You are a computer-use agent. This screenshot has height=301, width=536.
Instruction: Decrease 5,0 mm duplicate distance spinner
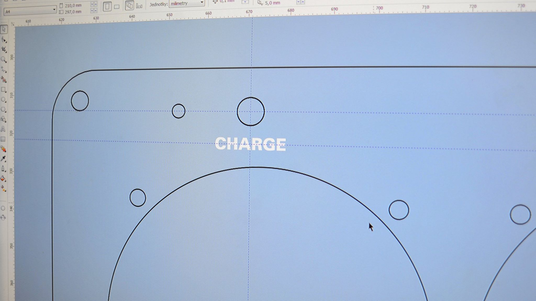pos(298,2)
